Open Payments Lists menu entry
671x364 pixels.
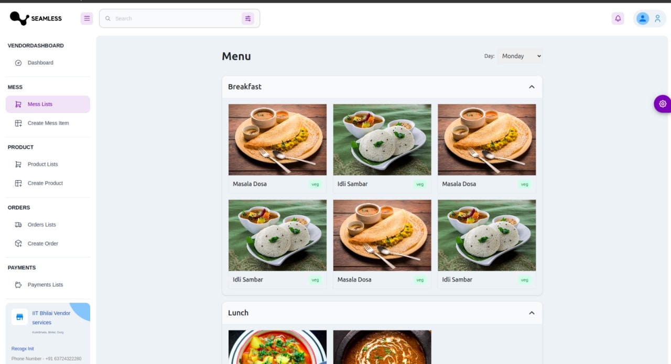pyautogui.click(x=48, y=285)
